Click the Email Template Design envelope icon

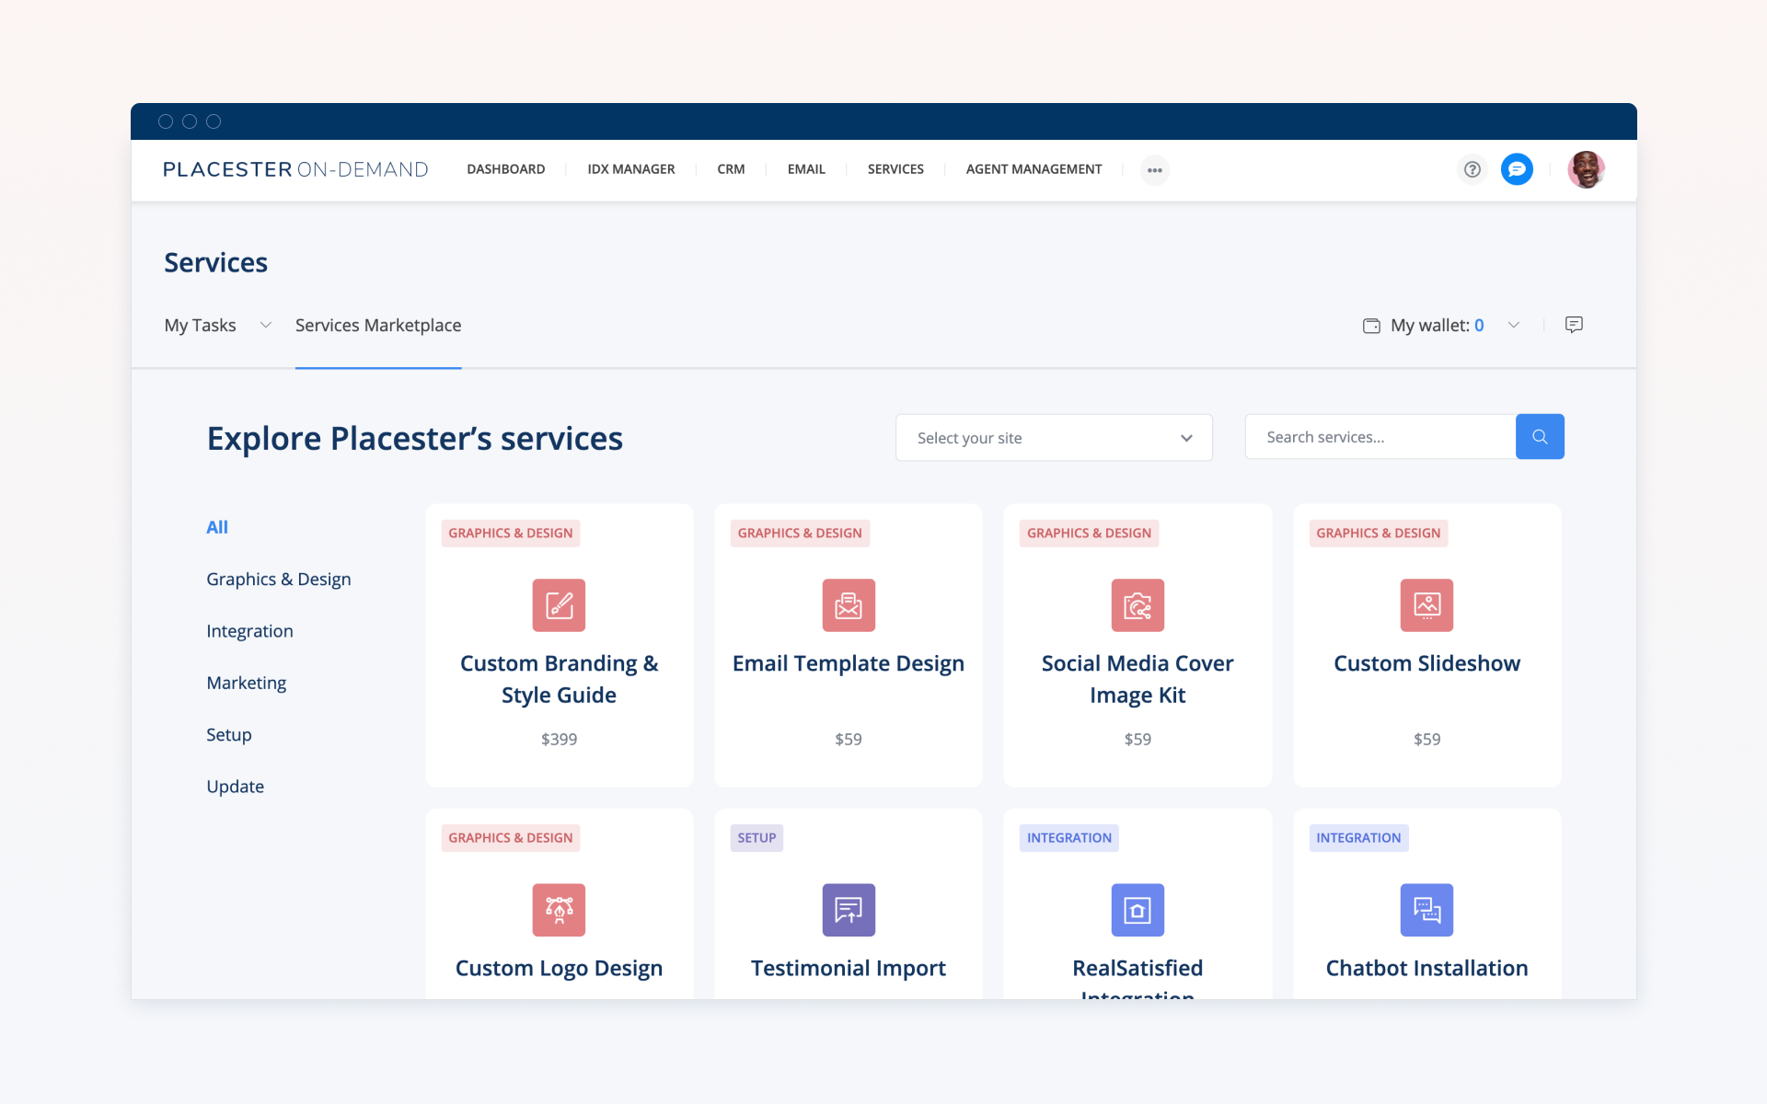point(848,605)
